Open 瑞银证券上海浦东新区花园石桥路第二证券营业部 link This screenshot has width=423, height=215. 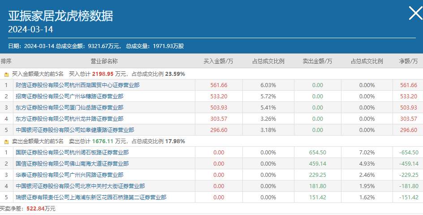coord(91,197)
